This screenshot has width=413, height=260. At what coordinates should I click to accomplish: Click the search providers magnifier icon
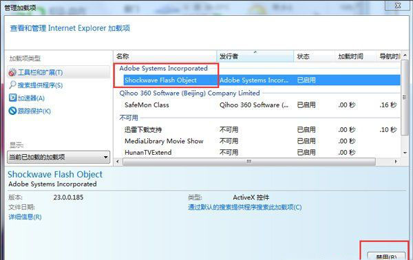(x=12, y=85)
